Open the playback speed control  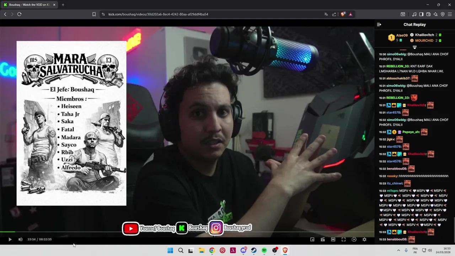pyautogui.click(x=354, y=239)
